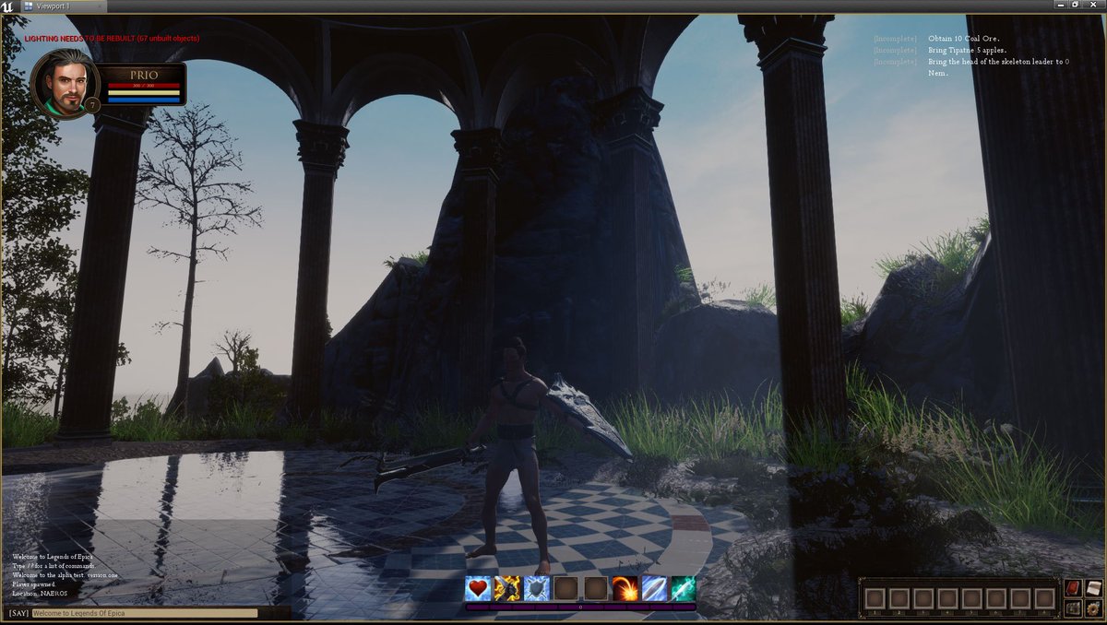Close the Viewport 1 tab
The width and height of the screenshot is (1107, 625).
click(101, 6)
